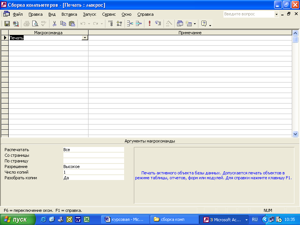Image resolution: width=300 pixels, height=225 pixels.
Task: Click the Build expression icon
Action: point(169,24)
